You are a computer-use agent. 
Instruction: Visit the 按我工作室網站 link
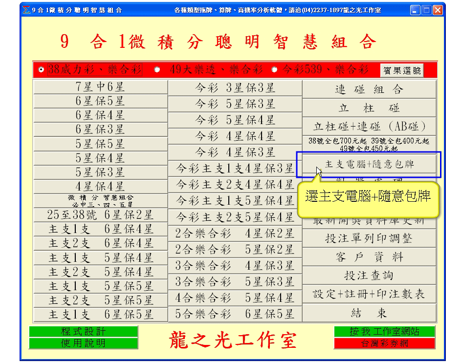(384, 332)
